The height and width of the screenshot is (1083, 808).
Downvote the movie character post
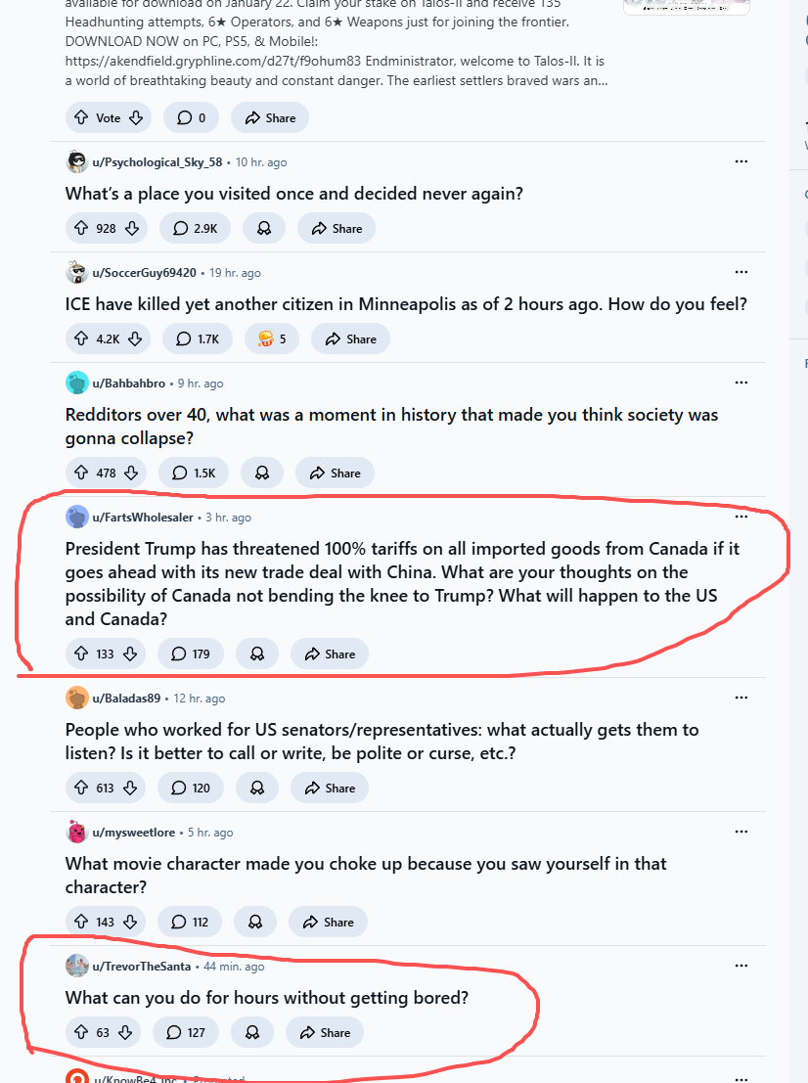tap(131, 923)
